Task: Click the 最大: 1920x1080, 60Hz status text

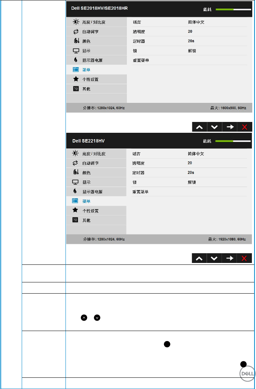Action: [227, 239]
